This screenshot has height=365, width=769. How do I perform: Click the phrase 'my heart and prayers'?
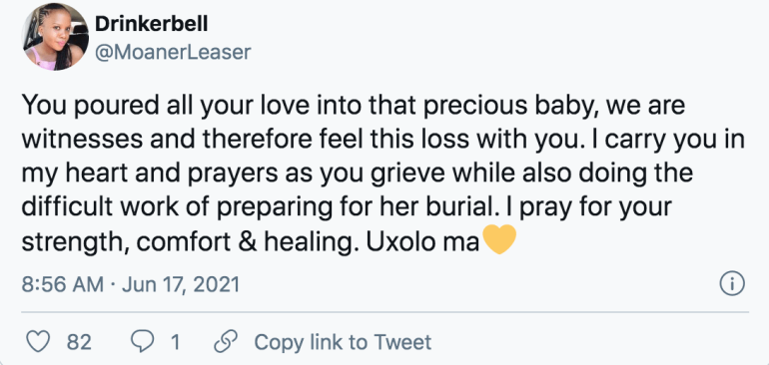pyautogui.click(x=135, y=175)
